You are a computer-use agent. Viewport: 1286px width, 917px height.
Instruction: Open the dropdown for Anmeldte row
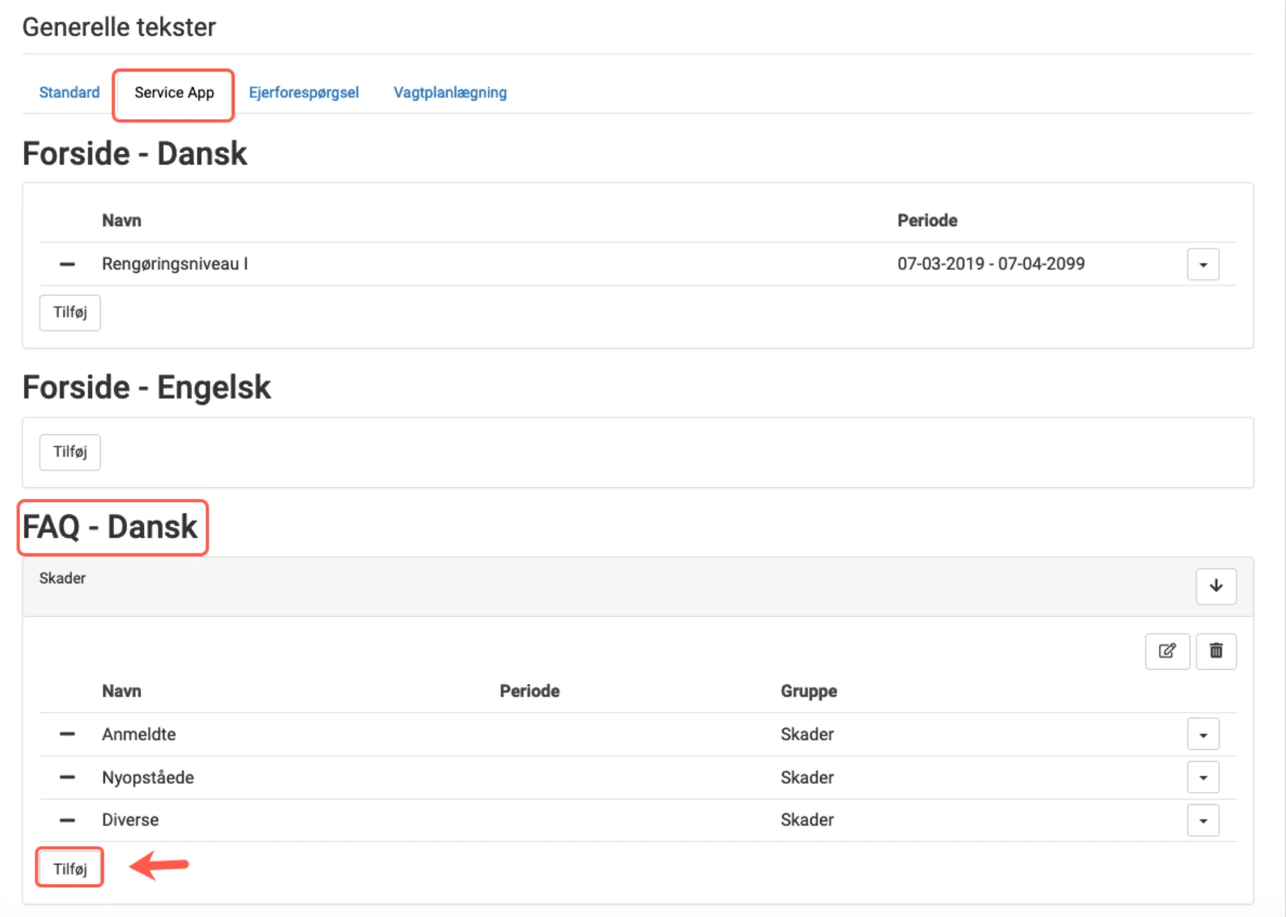pyautogui.click(x=1203, y=734)
